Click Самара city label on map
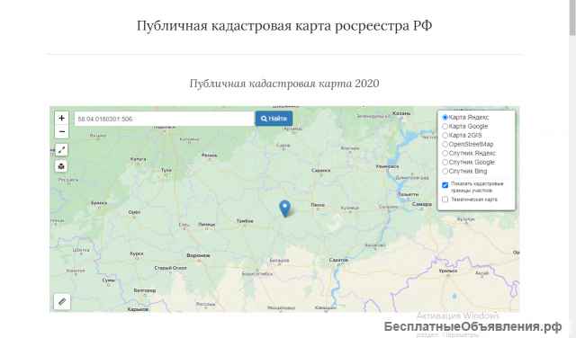This screenshot has width=576, height=338. [422, 204]
